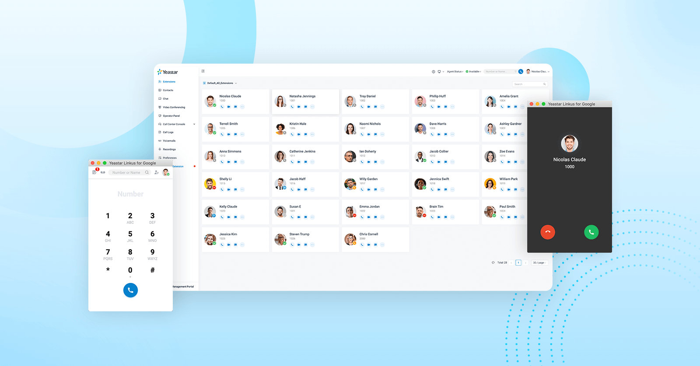Click the blue call button in the top header
The width and height of the screenshot is (700, 366).
[521, 72]
